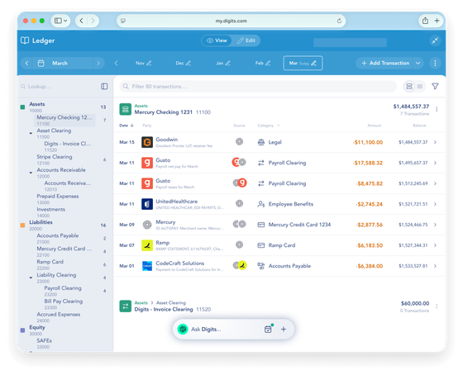The height and width of the screenshot is (375, 463).
Task: Click the plus icon in Ask Digits bar
Action: pos(284,329)
